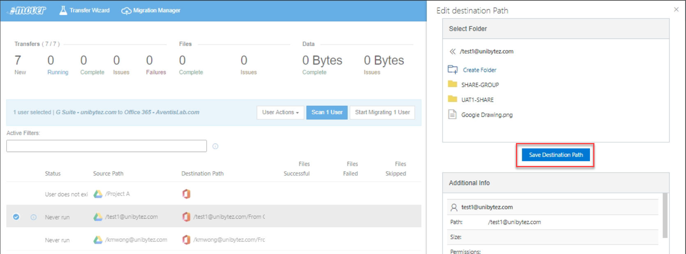Sort by Files Skipped column header
The width and height of the screenshot is (686, 254).
tap(396, 169)
